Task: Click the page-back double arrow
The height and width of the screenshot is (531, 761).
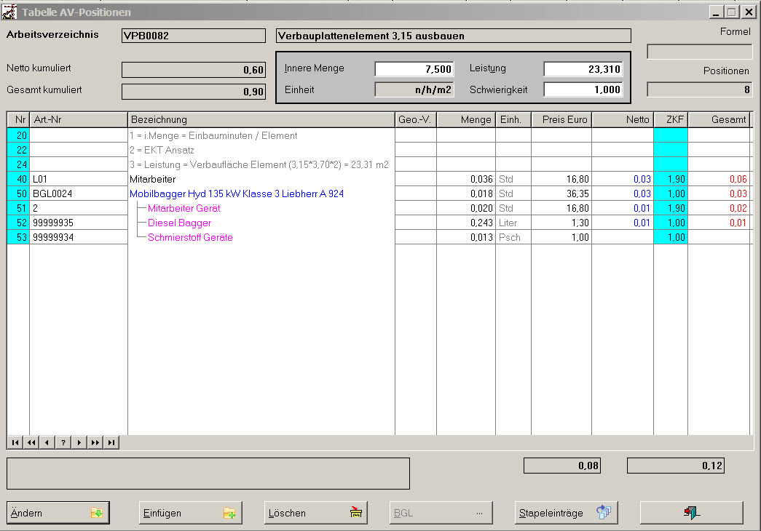Action: coord(31,442)
